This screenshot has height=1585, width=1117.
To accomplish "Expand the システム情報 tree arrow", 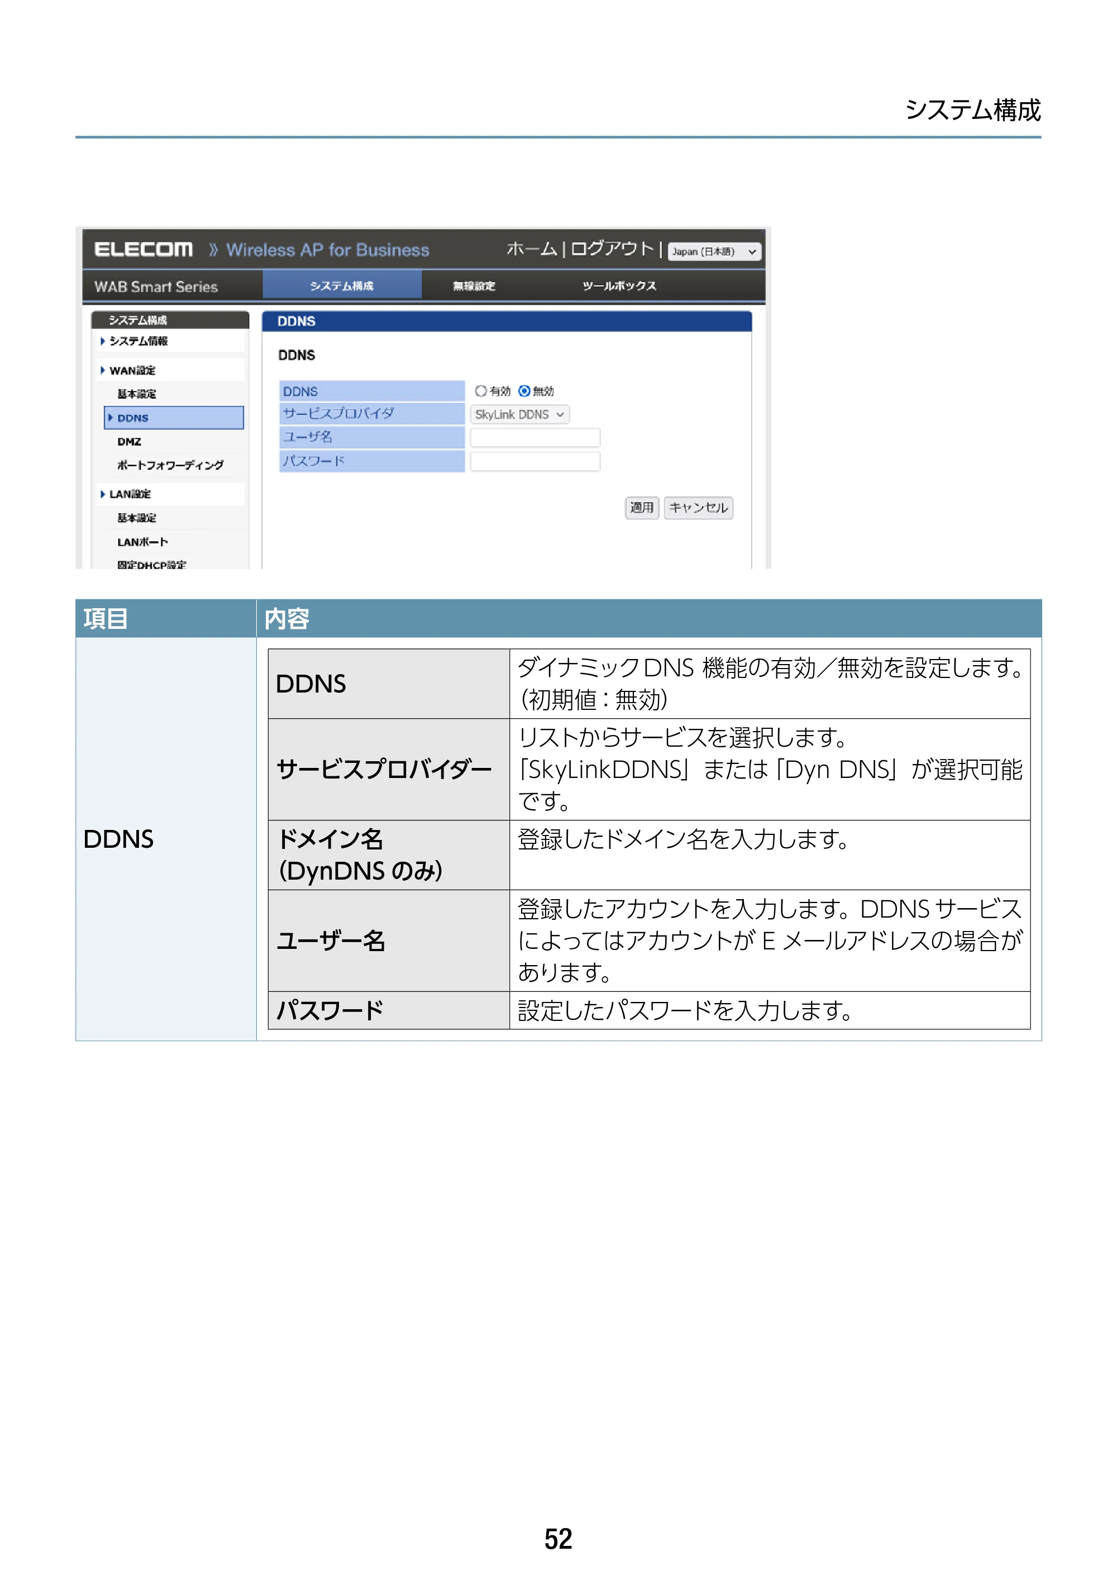I will point(103,341).
